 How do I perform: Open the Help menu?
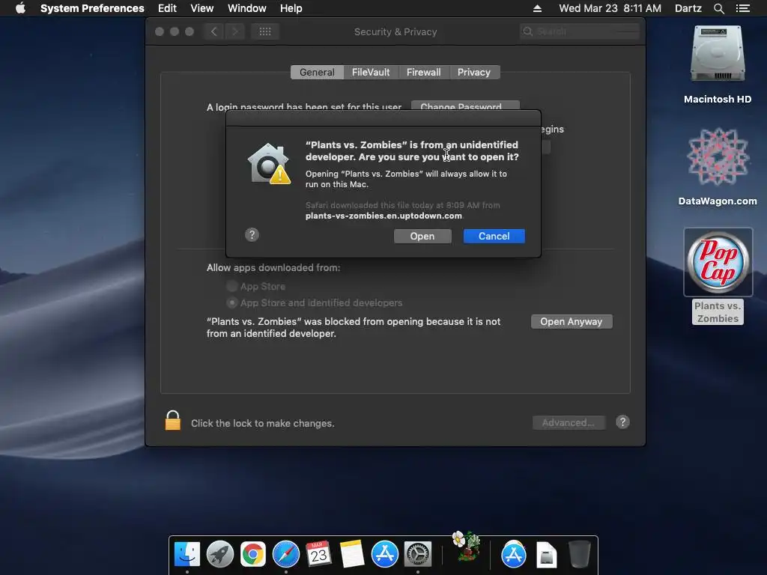[x=291, y=8]
